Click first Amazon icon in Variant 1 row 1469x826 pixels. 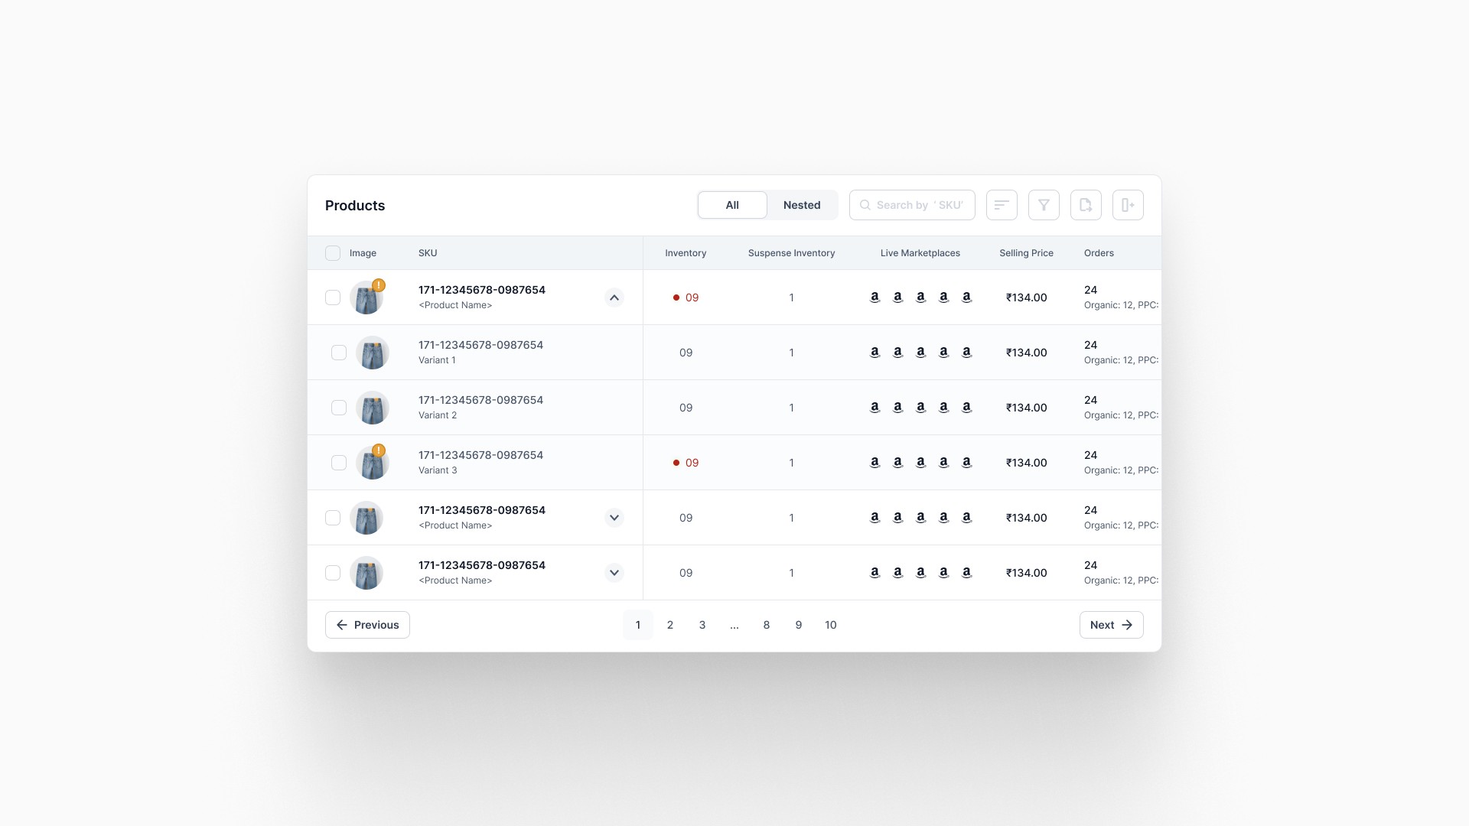click(875, 353)
